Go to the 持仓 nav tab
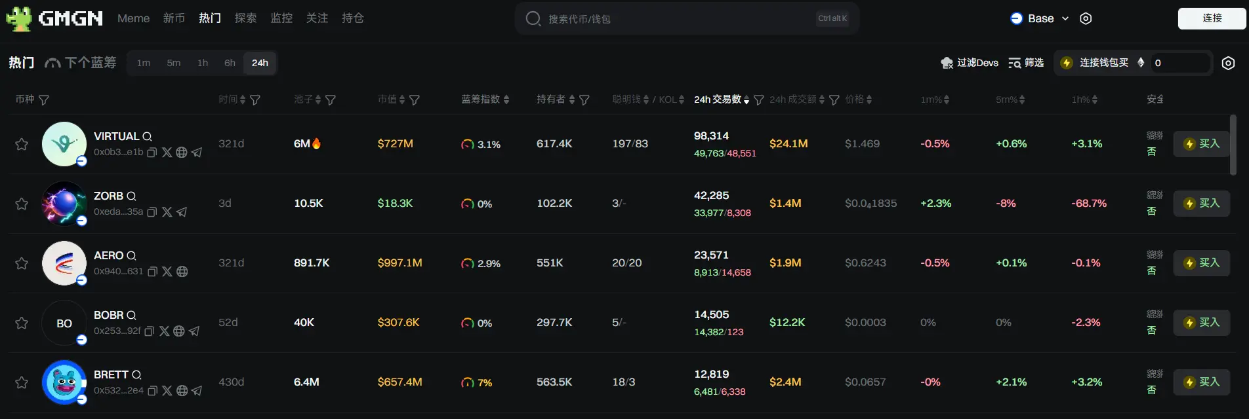Screen dimensions: 1249x419 pos(353,18)
